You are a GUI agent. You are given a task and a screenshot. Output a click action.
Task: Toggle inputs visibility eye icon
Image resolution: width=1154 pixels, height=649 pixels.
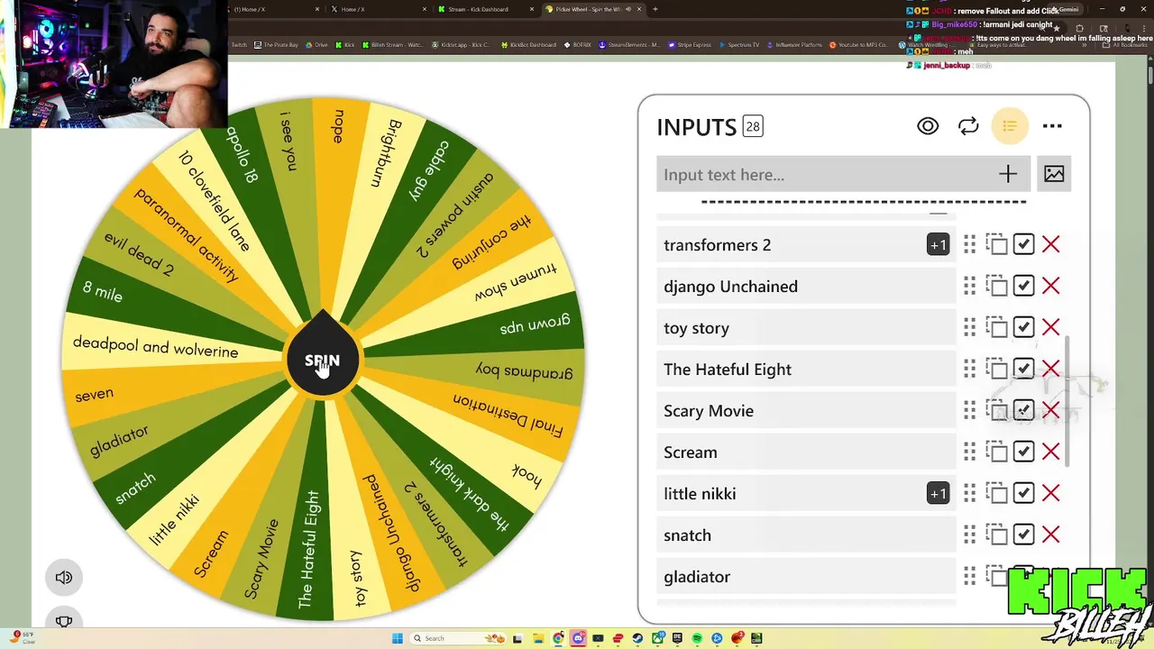(x=928, y=126)
